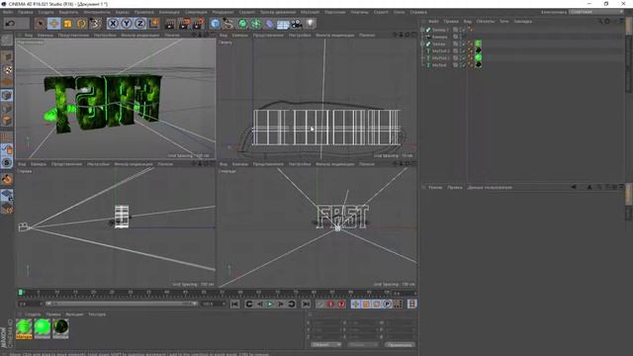Toggle Z axis lock
The width and height of the screenshot is (633, 356).
tap(139, 24)
